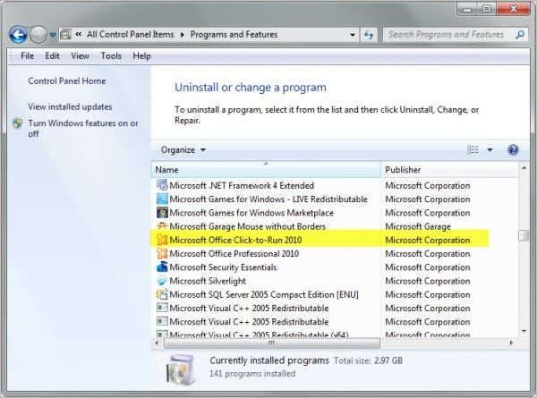The width and height of the screenshot is (537, 398).
Task: Click the '141 programs installed' text
Action: pos(252,373)
